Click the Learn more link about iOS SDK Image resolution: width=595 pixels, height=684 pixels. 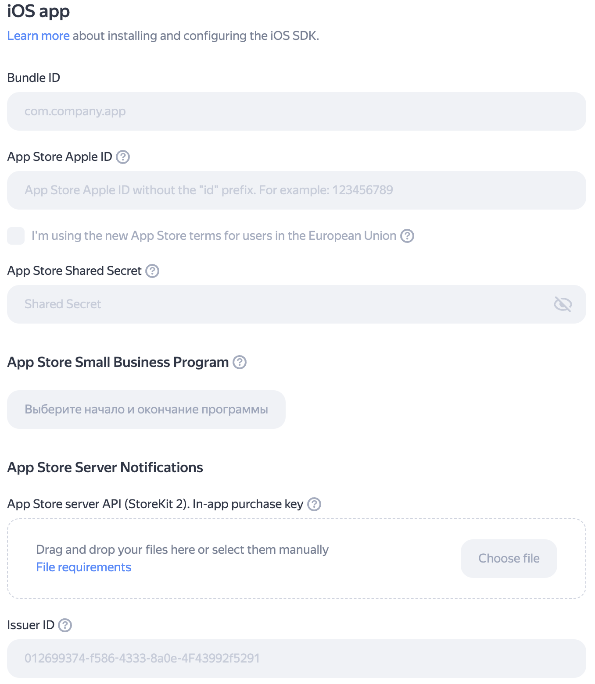[38, 36]
